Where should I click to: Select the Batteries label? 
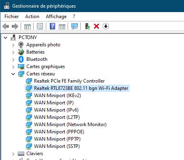(35, 52)
